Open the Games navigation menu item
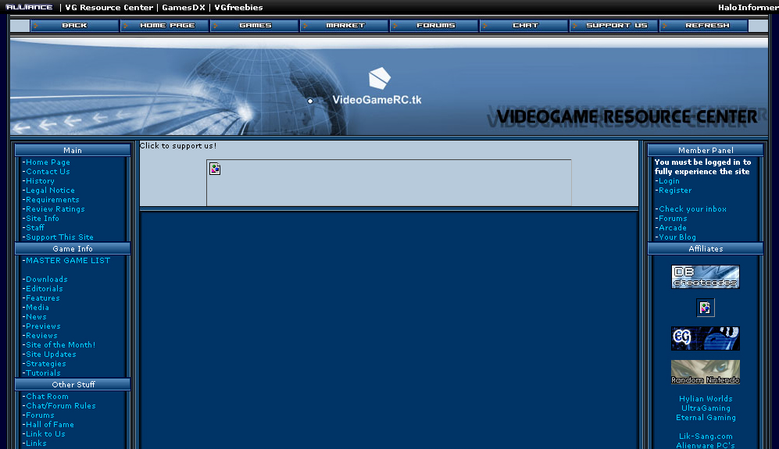The width and height of the screenshot is (779, 449). click(x=255, y=26)
